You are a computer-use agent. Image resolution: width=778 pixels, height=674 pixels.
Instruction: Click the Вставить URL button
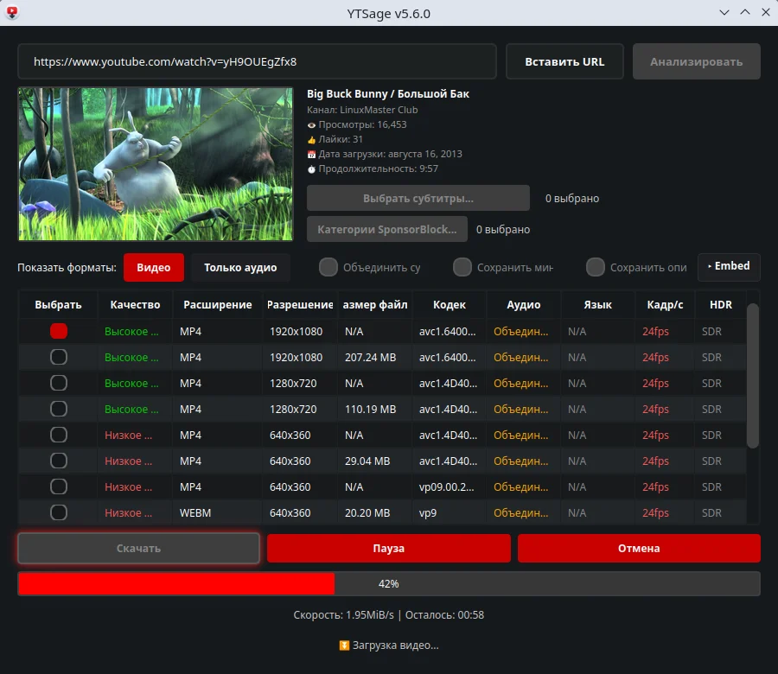point(564,61)
